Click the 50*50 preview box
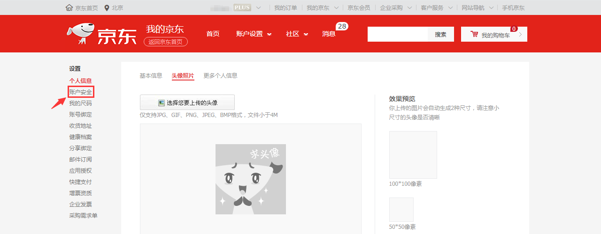This screenshot has width=601, height=234. (x=401, y=210)
